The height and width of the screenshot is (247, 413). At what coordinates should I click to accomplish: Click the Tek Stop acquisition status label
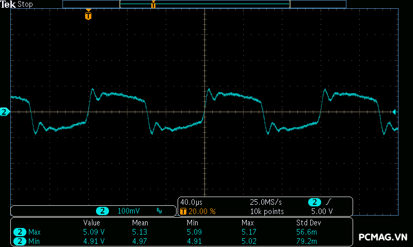click(x=17, y=4)
